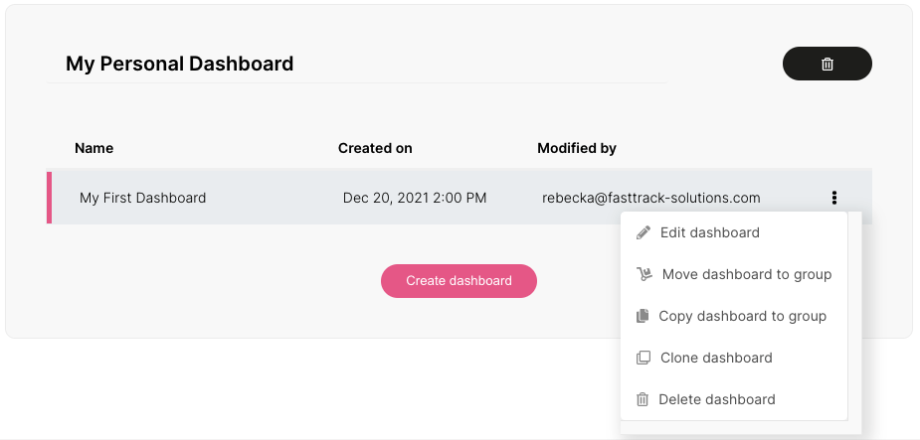Click the My Personal Dashboard heading

pyautogui.click(x=180, y=64)
